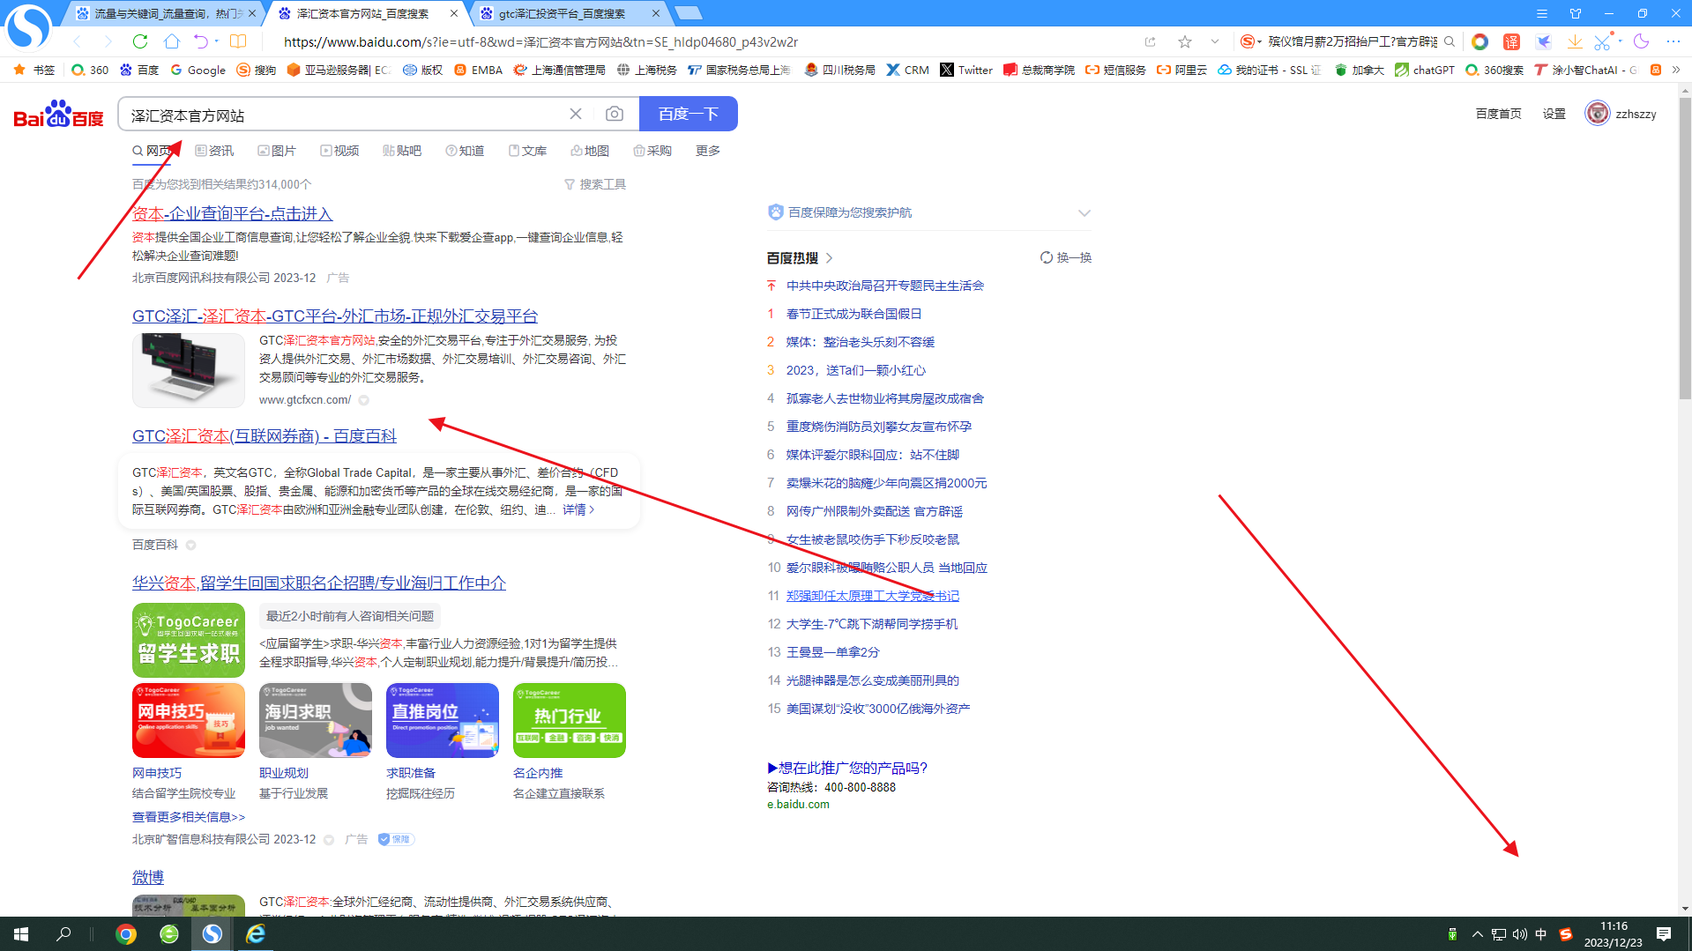Reload the page with the browser refresh icon
The height and width of the screenshot is (951, 1692).
pos(140,41)
